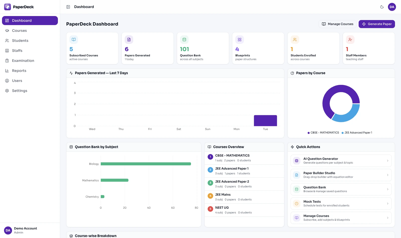Go to Courses in the sidebar
The height and width of the screenshot is (238, 401).
click(30, 31)
